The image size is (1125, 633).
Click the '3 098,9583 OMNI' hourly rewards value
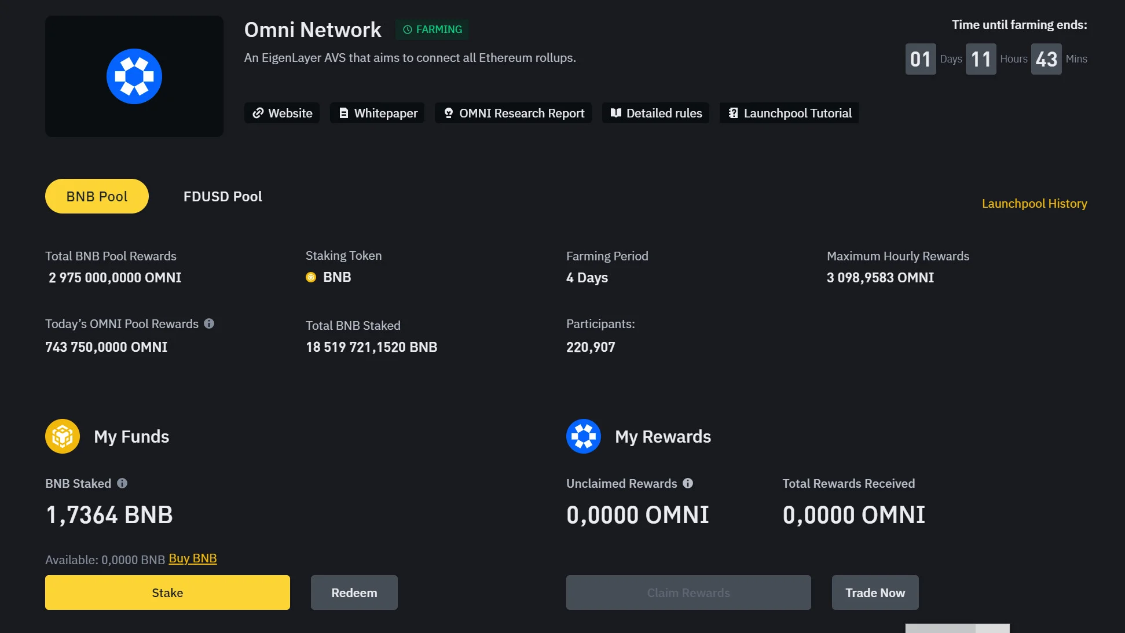click(881, 278)
